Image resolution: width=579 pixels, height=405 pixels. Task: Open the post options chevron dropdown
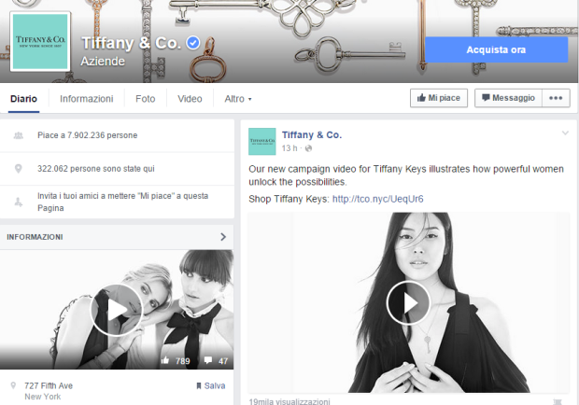pyautogui.click(x=565, y=133)
